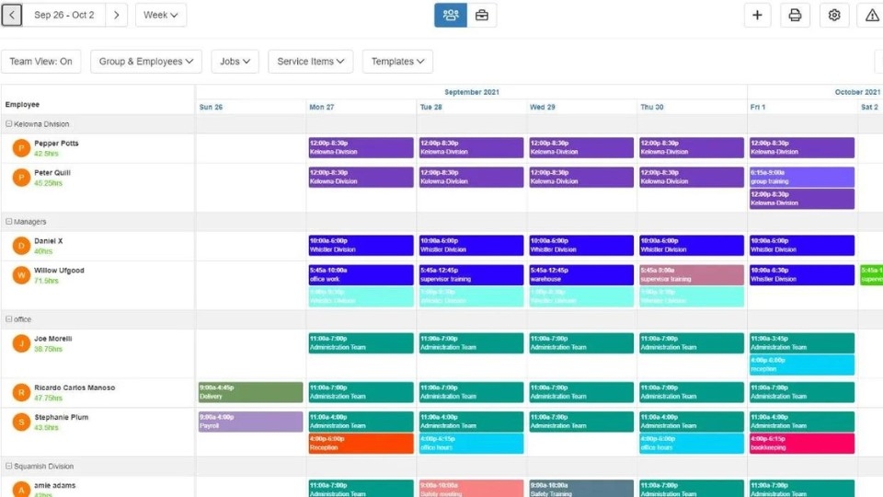Open Stephanie Plum Sunday Payroll shift

point(250,422)
